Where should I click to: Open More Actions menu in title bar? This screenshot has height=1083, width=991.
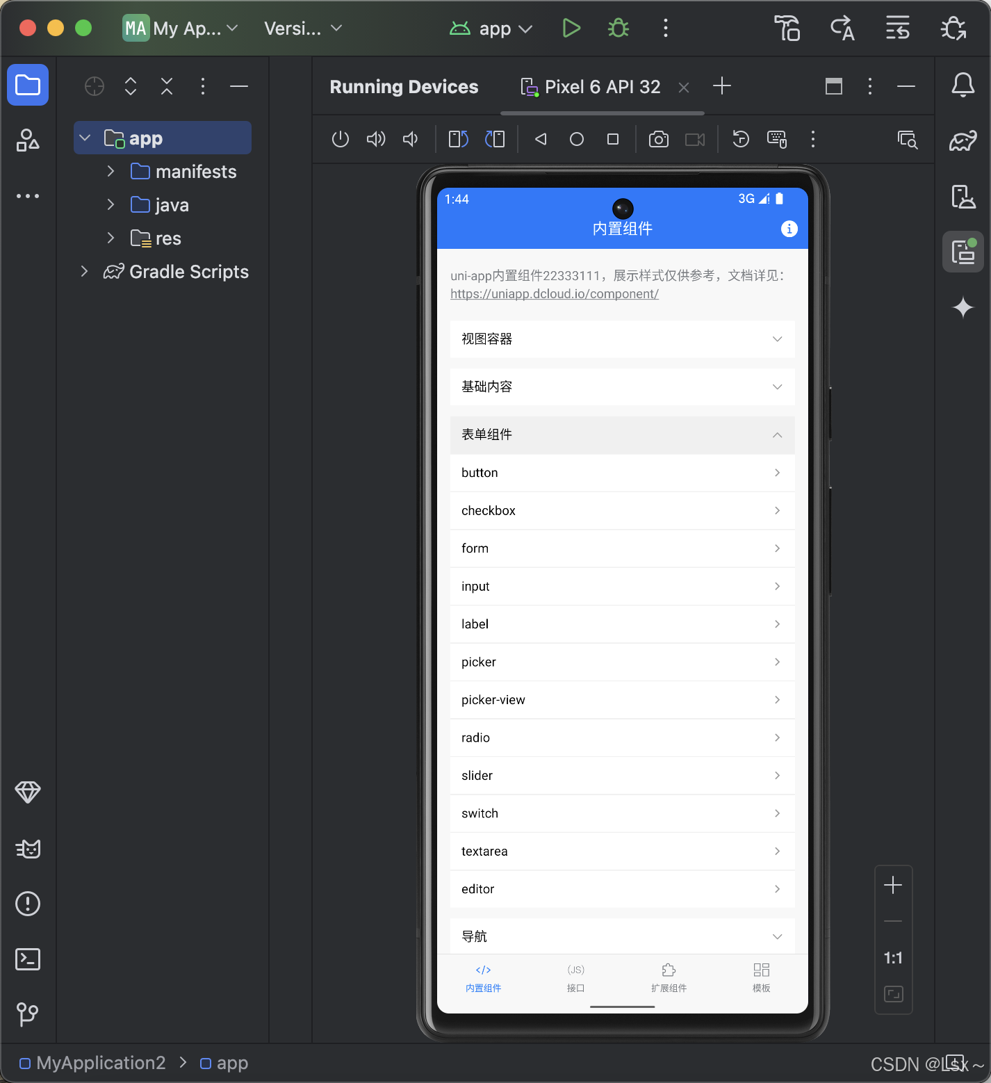(x=666, y=28)
